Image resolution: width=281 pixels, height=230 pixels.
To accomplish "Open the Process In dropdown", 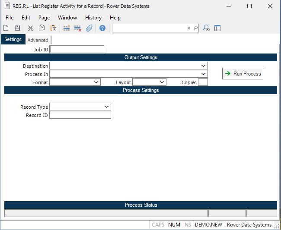I will [203, 74].
